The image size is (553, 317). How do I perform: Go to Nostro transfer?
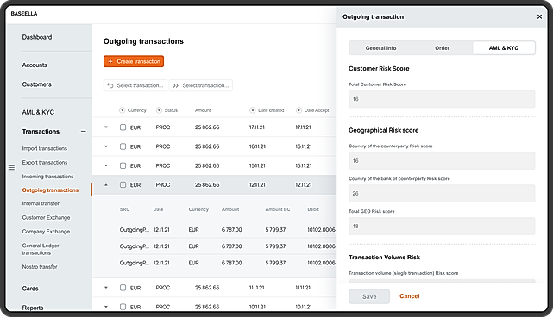[40, 267]
